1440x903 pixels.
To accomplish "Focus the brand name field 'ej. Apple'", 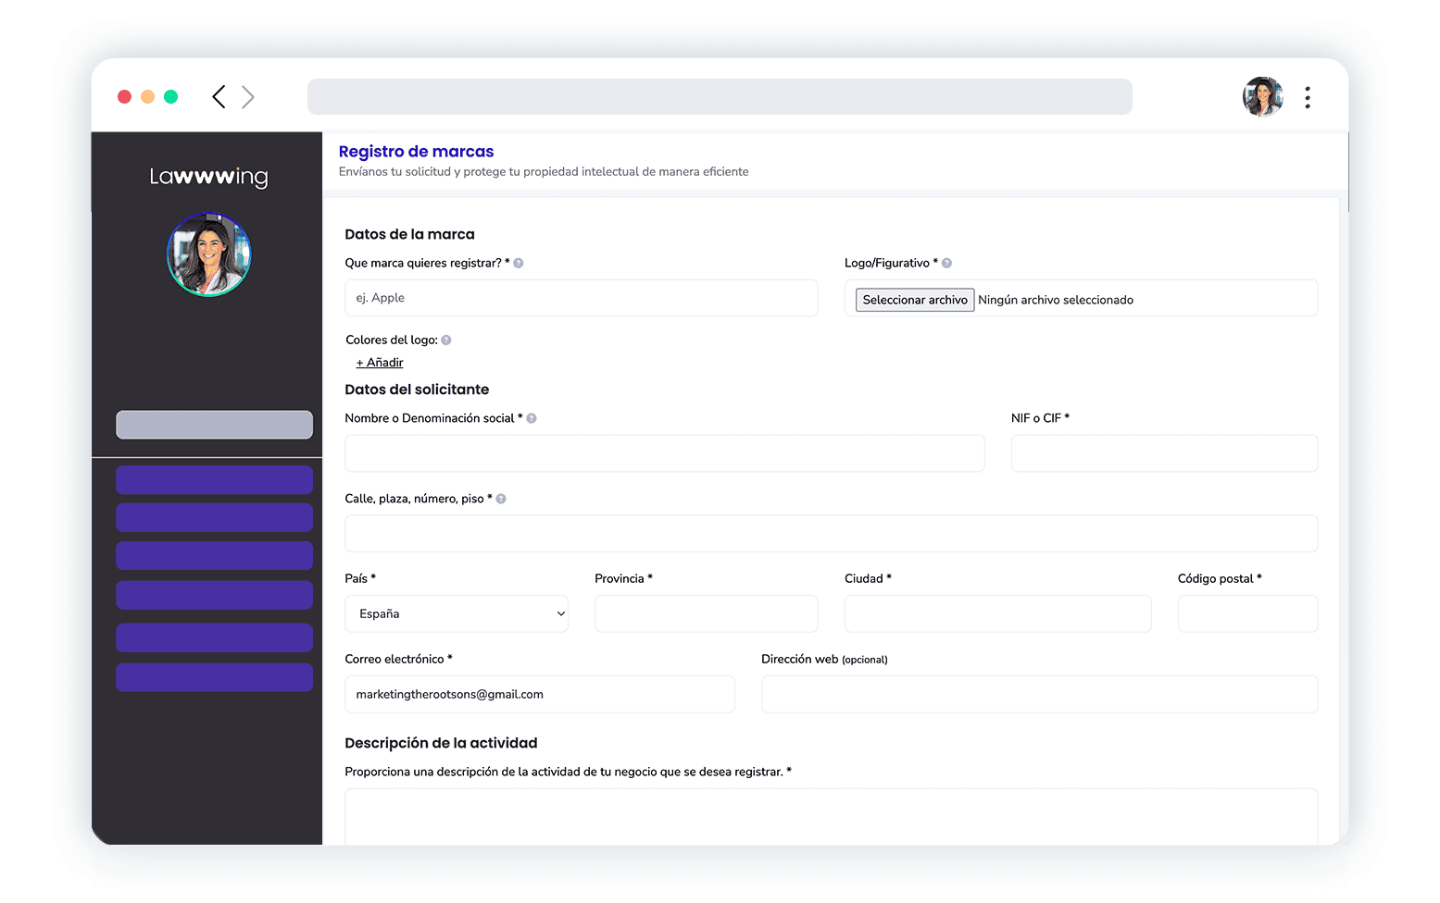I will point(582,298).
